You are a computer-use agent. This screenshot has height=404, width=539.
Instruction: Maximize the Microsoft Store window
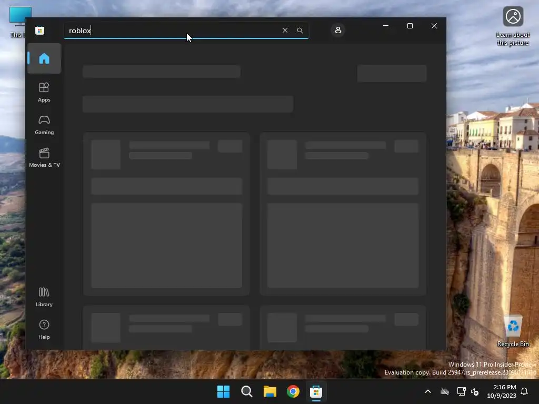click(x=410, y=26)
